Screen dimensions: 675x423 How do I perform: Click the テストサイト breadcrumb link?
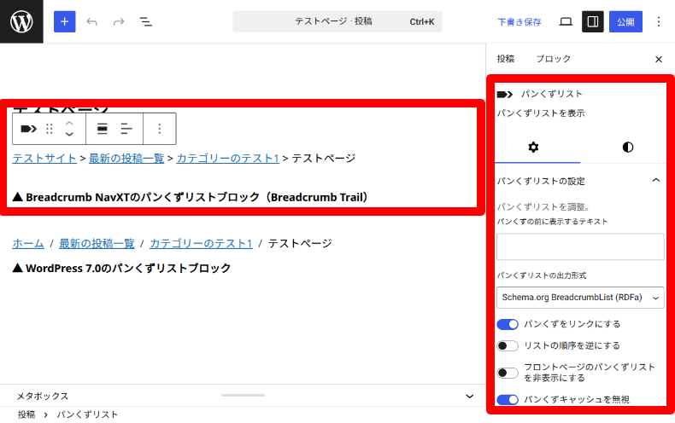pos(44,159)
